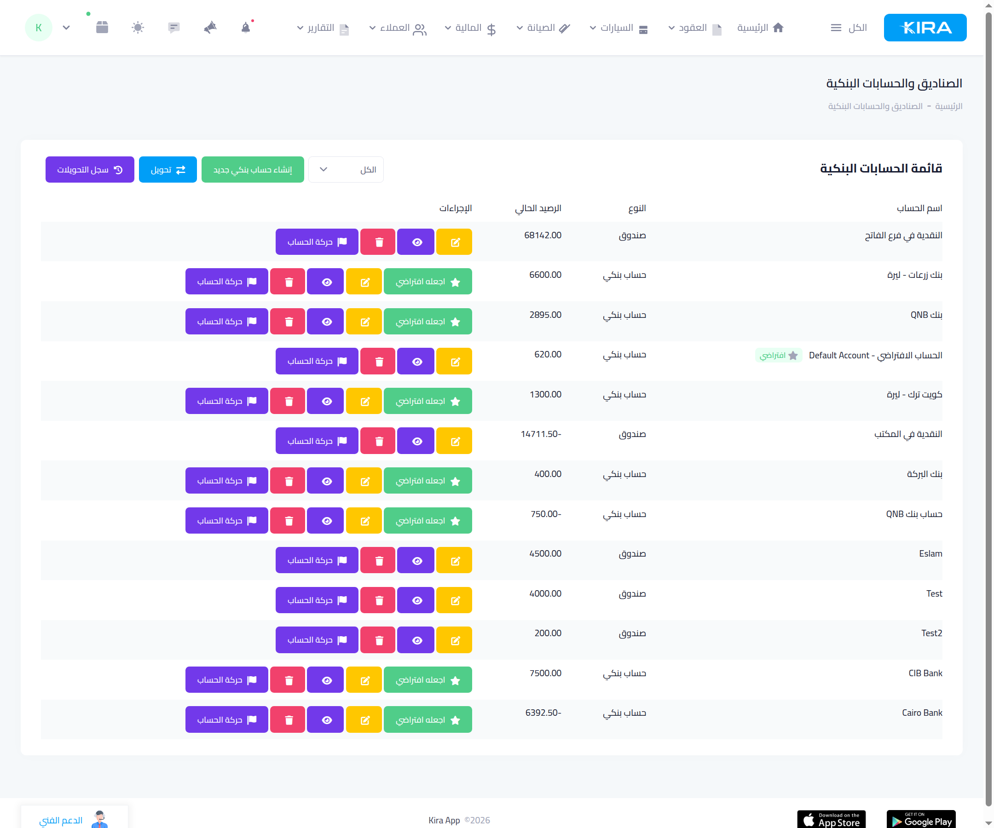Open the K user avatar

point(38,28)
